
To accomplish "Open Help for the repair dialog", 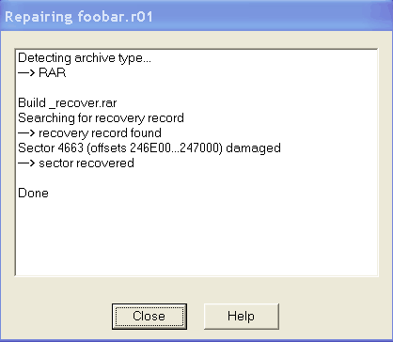I will tap(241, 317).
